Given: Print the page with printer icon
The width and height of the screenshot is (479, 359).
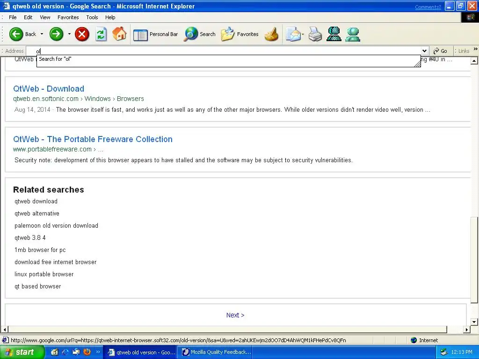Looking at the screenshot, I should click(315, 34).
